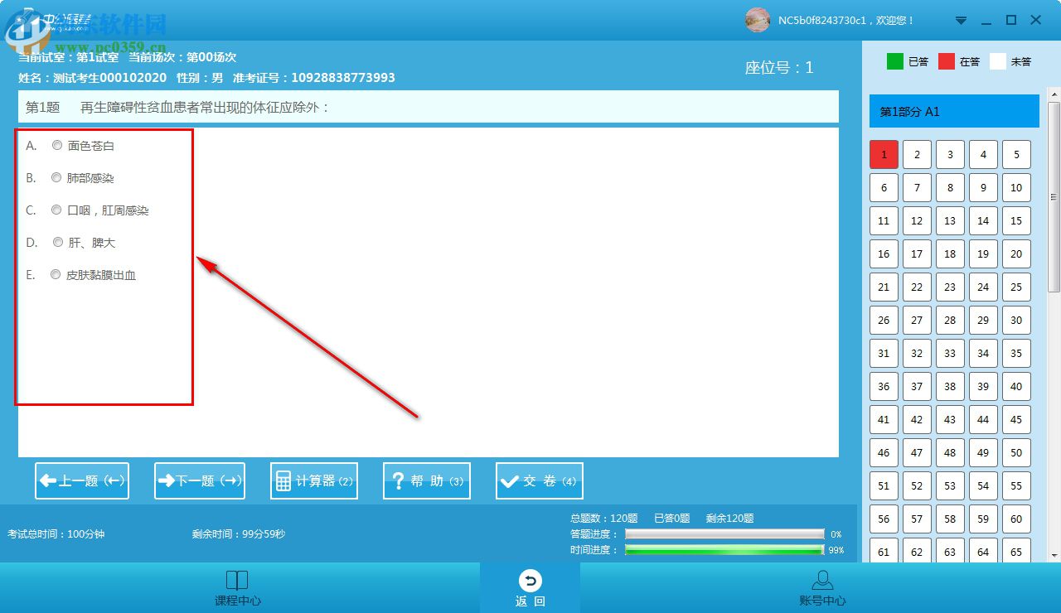This screenshot has height=613, width=1061.
Task: Select option B 肺部感染 radio button
Action: pyautogui.click(x=56, y=177)
